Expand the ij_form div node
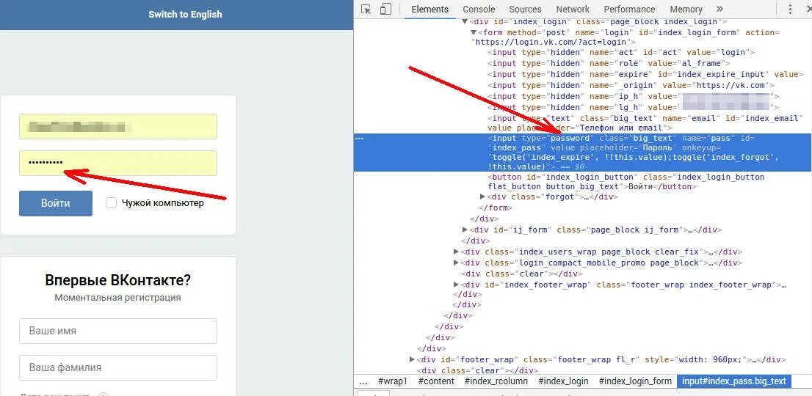Image resolution: width=812 pixels, height=396 pixels. coord(465,230)
